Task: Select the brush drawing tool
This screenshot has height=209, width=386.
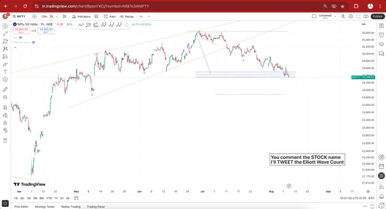Action: [x=5, y=65]
